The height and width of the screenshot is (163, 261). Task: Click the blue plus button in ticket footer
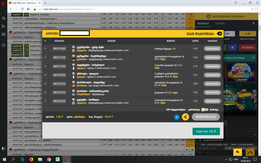click(x=177, y=117)
